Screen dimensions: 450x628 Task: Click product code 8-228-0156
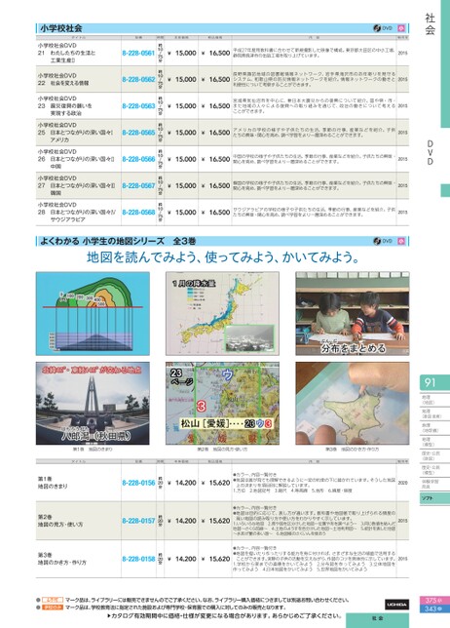pyautogui.click(x=138, y=483)
